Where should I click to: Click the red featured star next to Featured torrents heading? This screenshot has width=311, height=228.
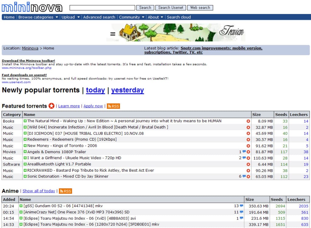51,106
